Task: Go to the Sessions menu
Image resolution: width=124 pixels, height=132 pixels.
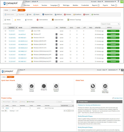Action: [44, 5]
